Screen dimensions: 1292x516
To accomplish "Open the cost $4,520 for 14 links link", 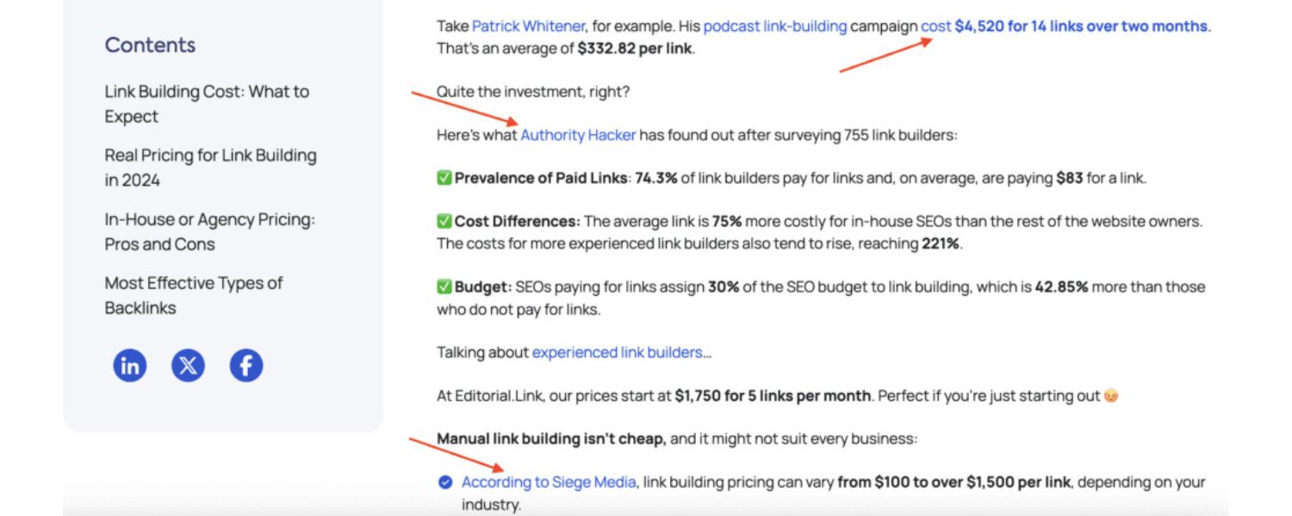I will click(x=1064, y=27).
